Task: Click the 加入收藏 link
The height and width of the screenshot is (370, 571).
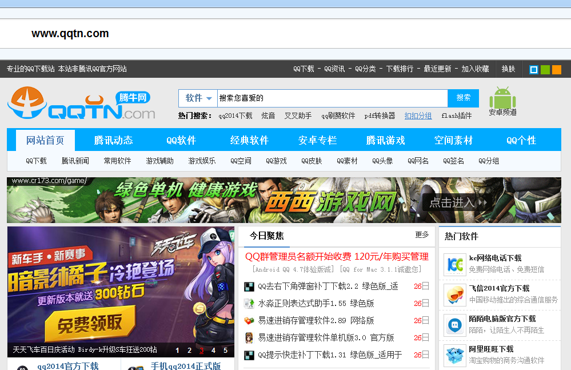Action: (475, 69)
